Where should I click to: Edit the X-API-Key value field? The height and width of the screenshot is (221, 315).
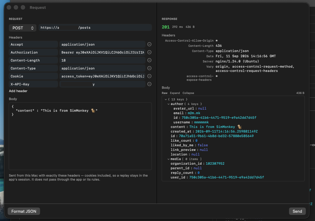(x=102, y=84)
